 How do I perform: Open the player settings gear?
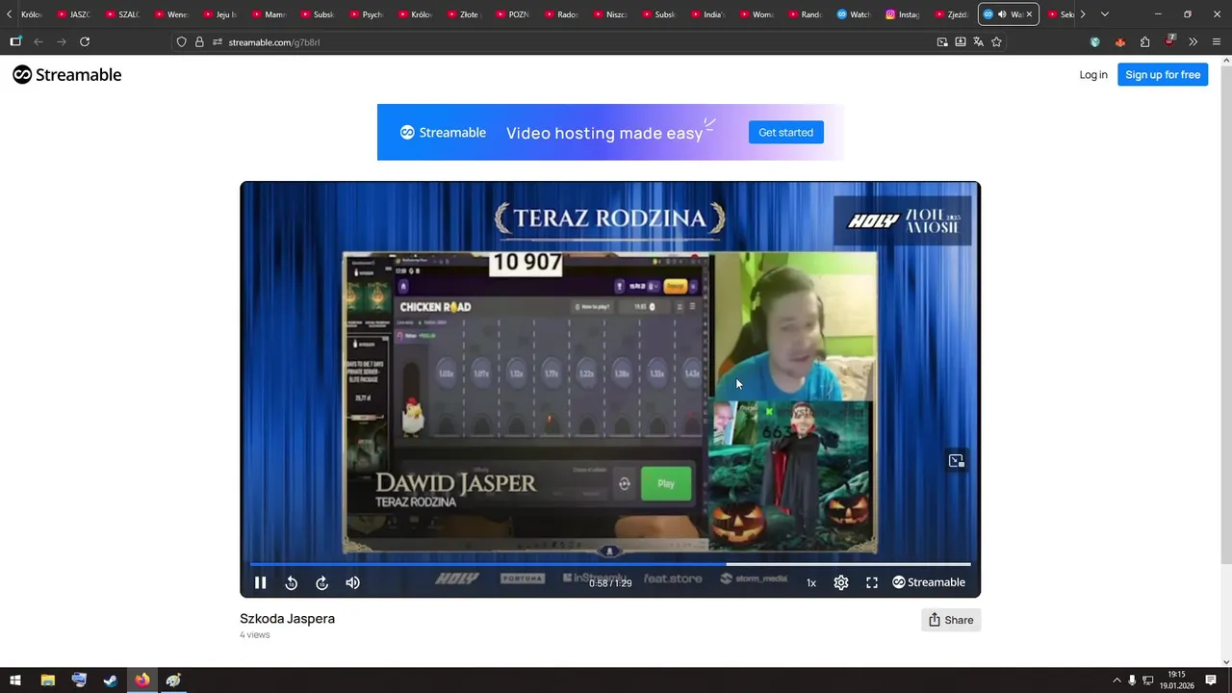[841, 582]
